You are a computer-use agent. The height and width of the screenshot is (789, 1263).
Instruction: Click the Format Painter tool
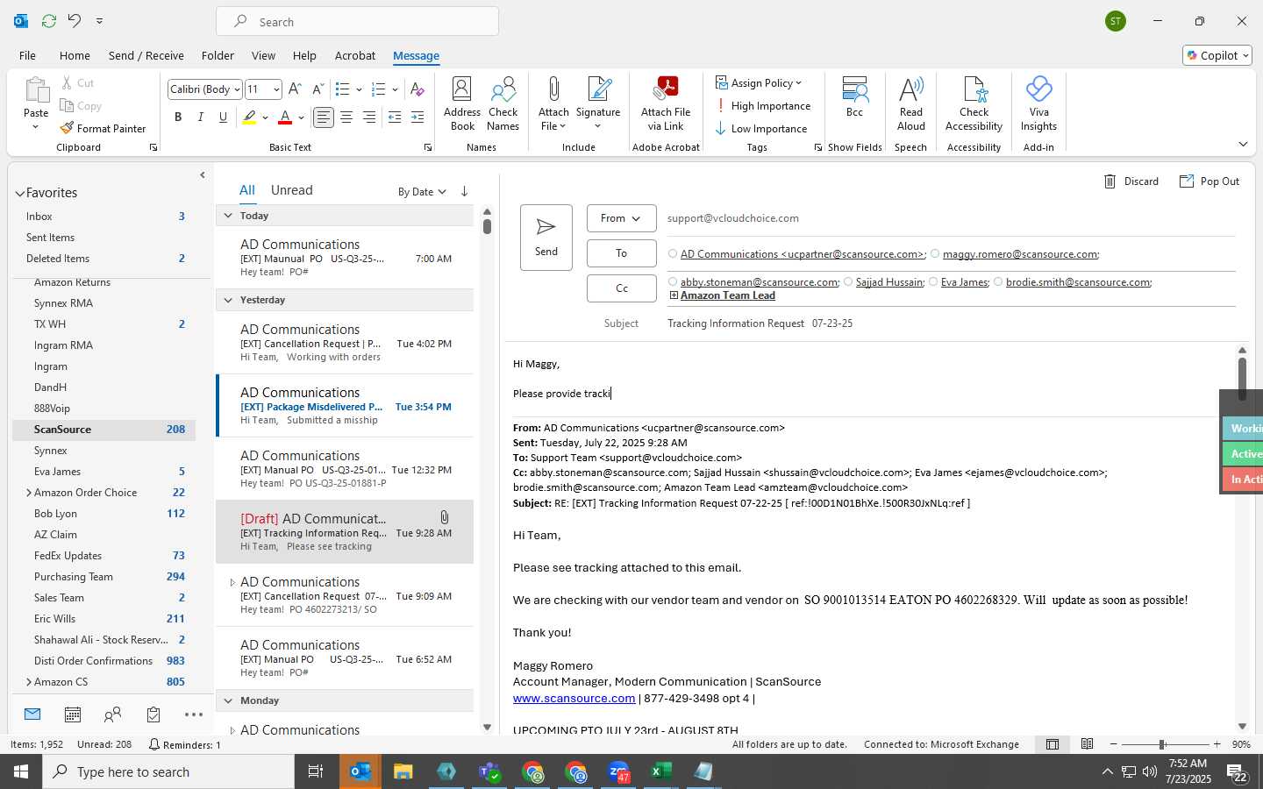[x=103, y=128]
